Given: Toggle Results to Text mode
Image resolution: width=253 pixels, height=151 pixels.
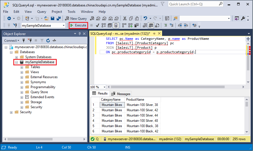Looking at the screenshot, I should (145, 25).
